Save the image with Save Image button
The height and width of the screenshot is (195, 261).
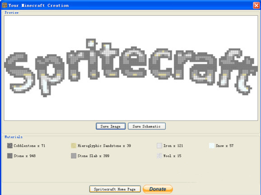[111, 126]
